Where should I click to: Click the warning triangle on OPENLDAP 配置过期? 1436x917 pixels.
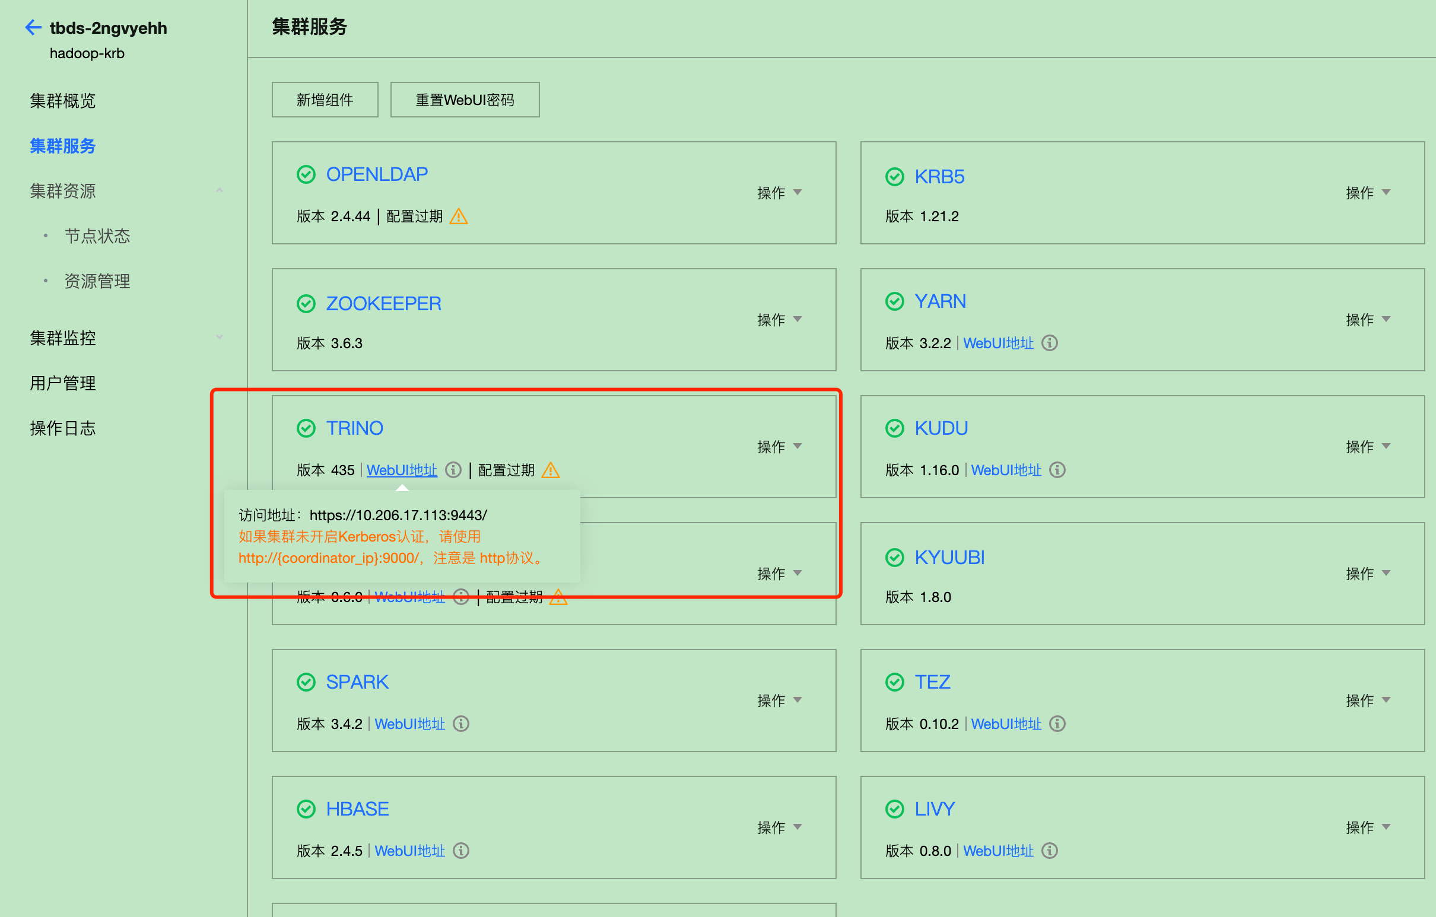(x=458, y=216)
